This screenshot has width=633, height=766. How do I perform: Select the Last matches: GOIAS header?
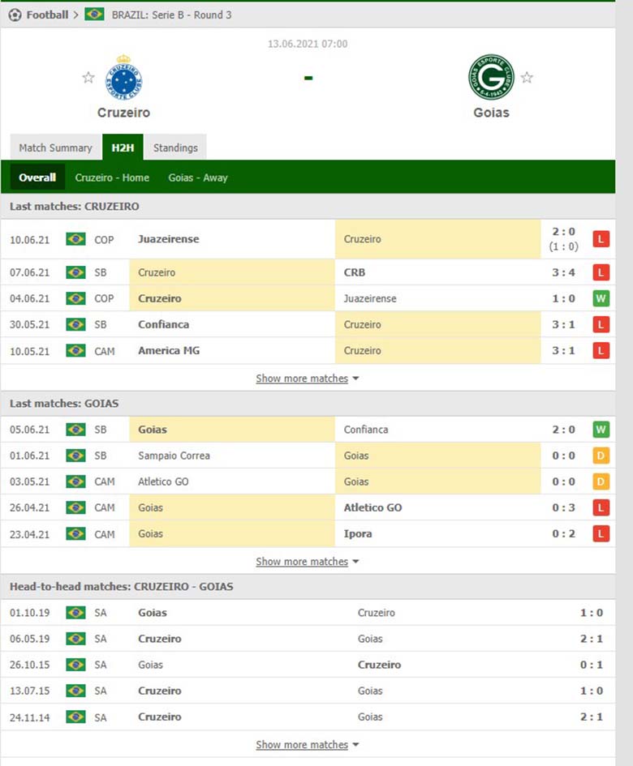pyautogui.click(x=64, y=404)
